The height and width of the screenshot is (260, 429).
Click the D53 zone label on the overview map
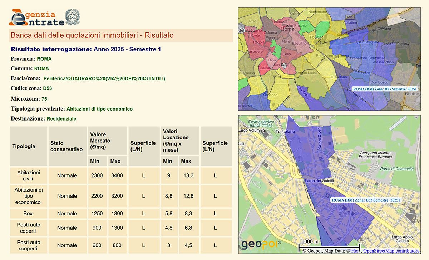(385, 89)
